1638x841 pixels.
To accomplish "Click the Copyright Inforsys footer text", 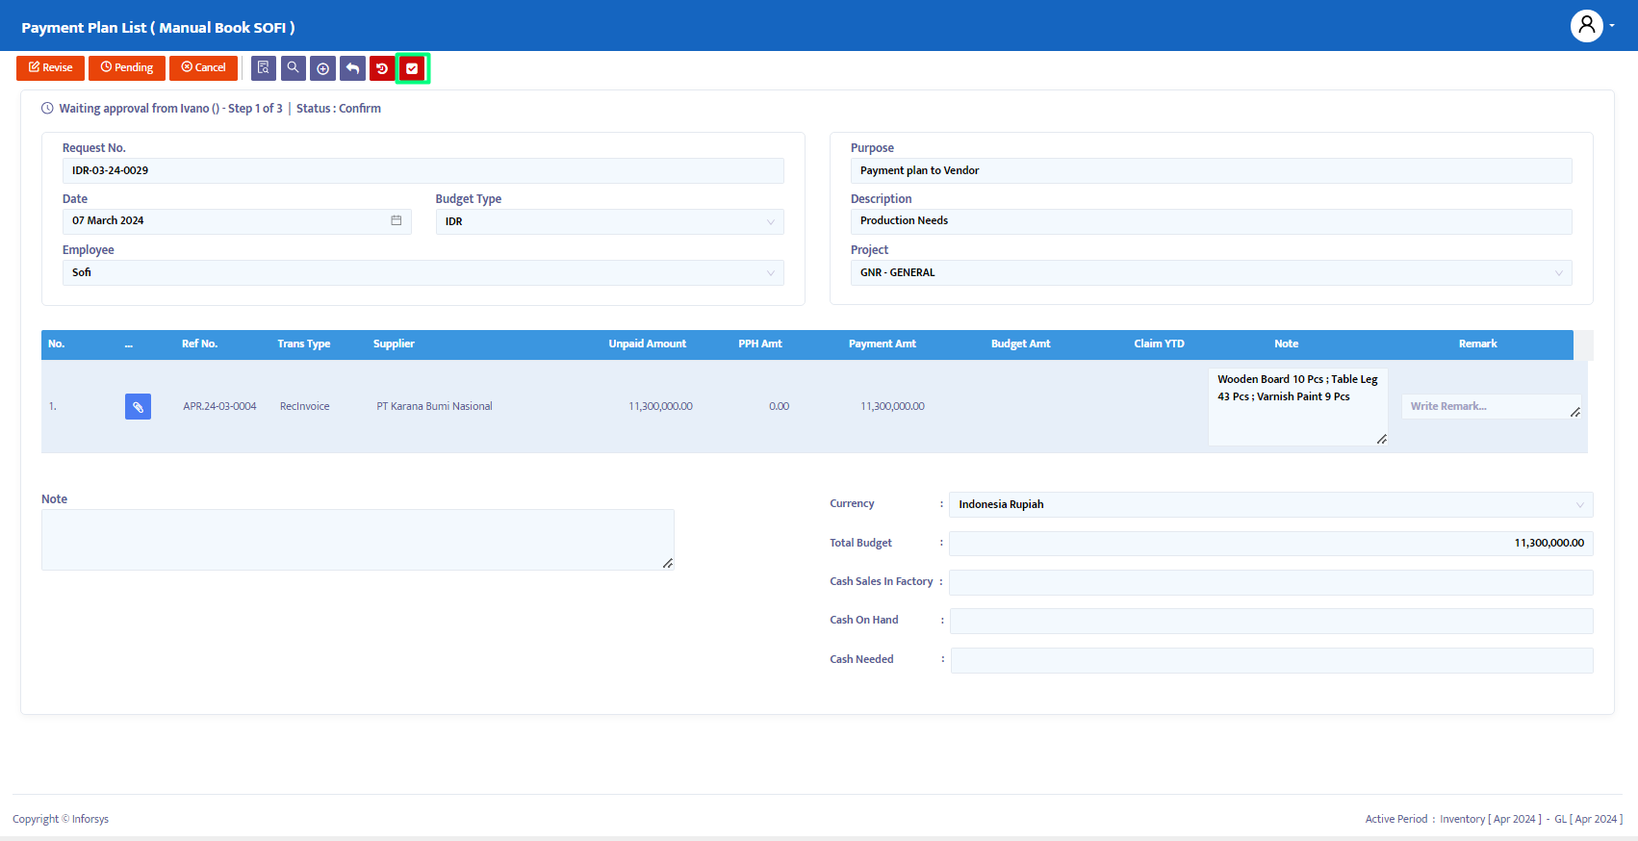I will pos(61,819).
